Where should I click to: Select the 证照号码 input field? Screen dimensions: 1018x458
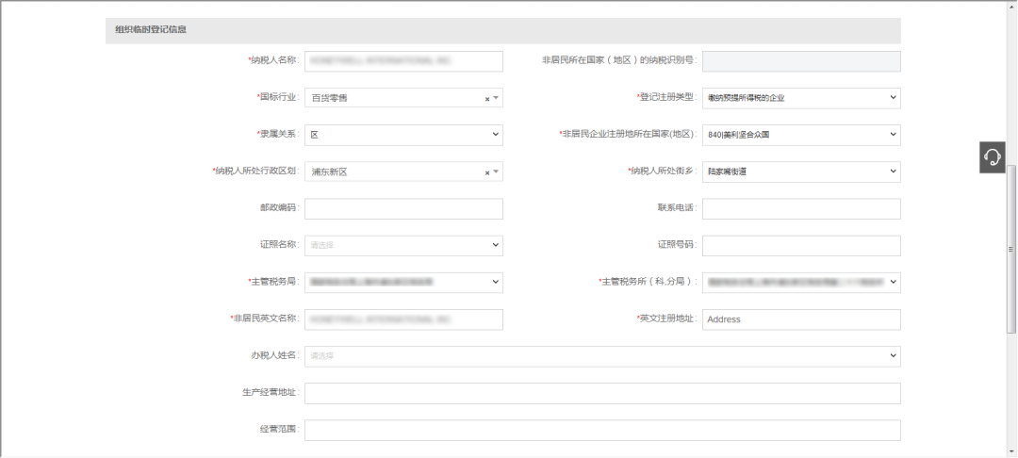tap(801, 245)
